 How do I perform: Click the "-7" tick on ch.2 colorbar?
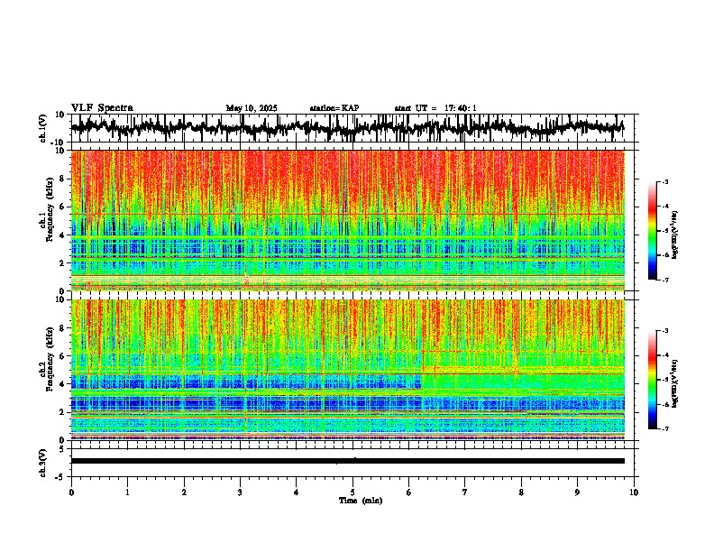coord(665,428)
